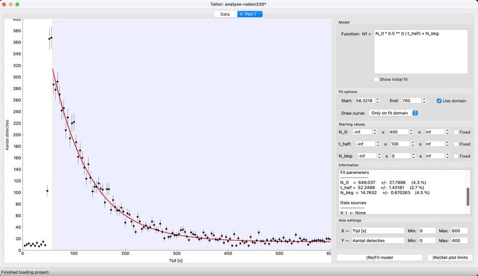Screen dimensions: 478x276
Task: Adjust the N_bkg upper bound stepper
Action: tap(447, 156)
